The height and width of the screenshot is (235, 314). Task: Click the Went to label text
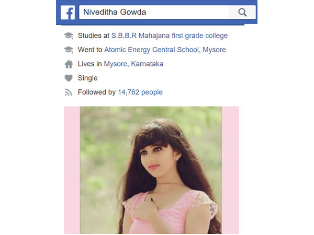[x=90, y=50]
